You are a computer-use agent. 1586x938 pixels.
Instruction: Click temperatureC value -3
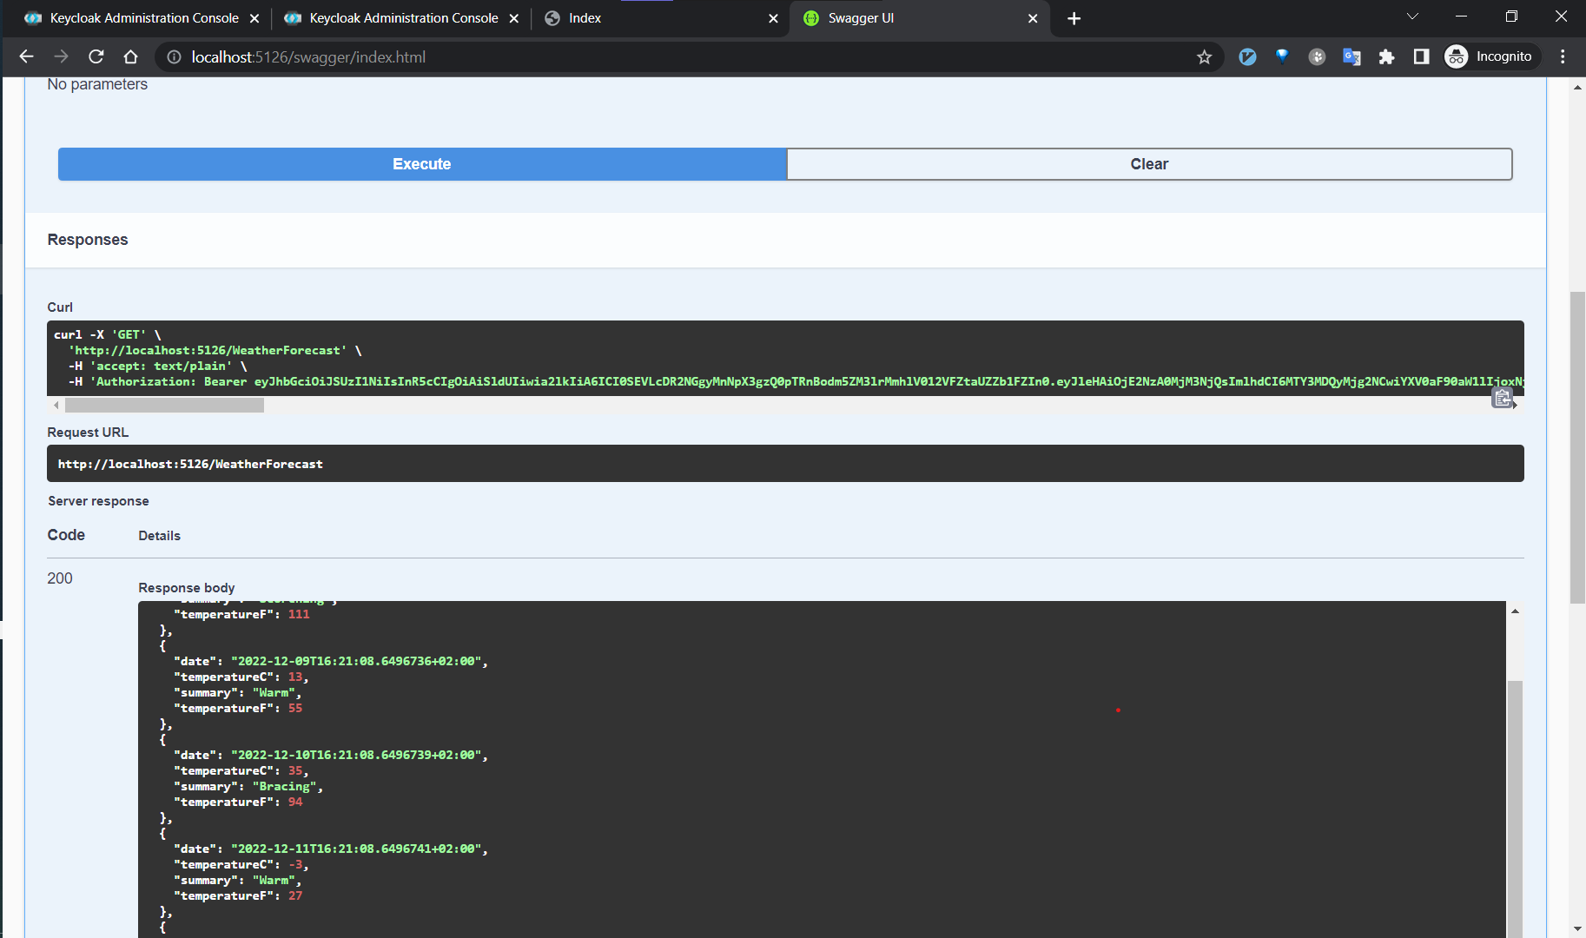[295, 864]
